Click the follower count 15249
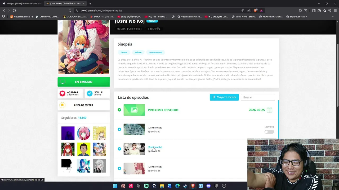 pyautogui.click(x=82, y=118)
